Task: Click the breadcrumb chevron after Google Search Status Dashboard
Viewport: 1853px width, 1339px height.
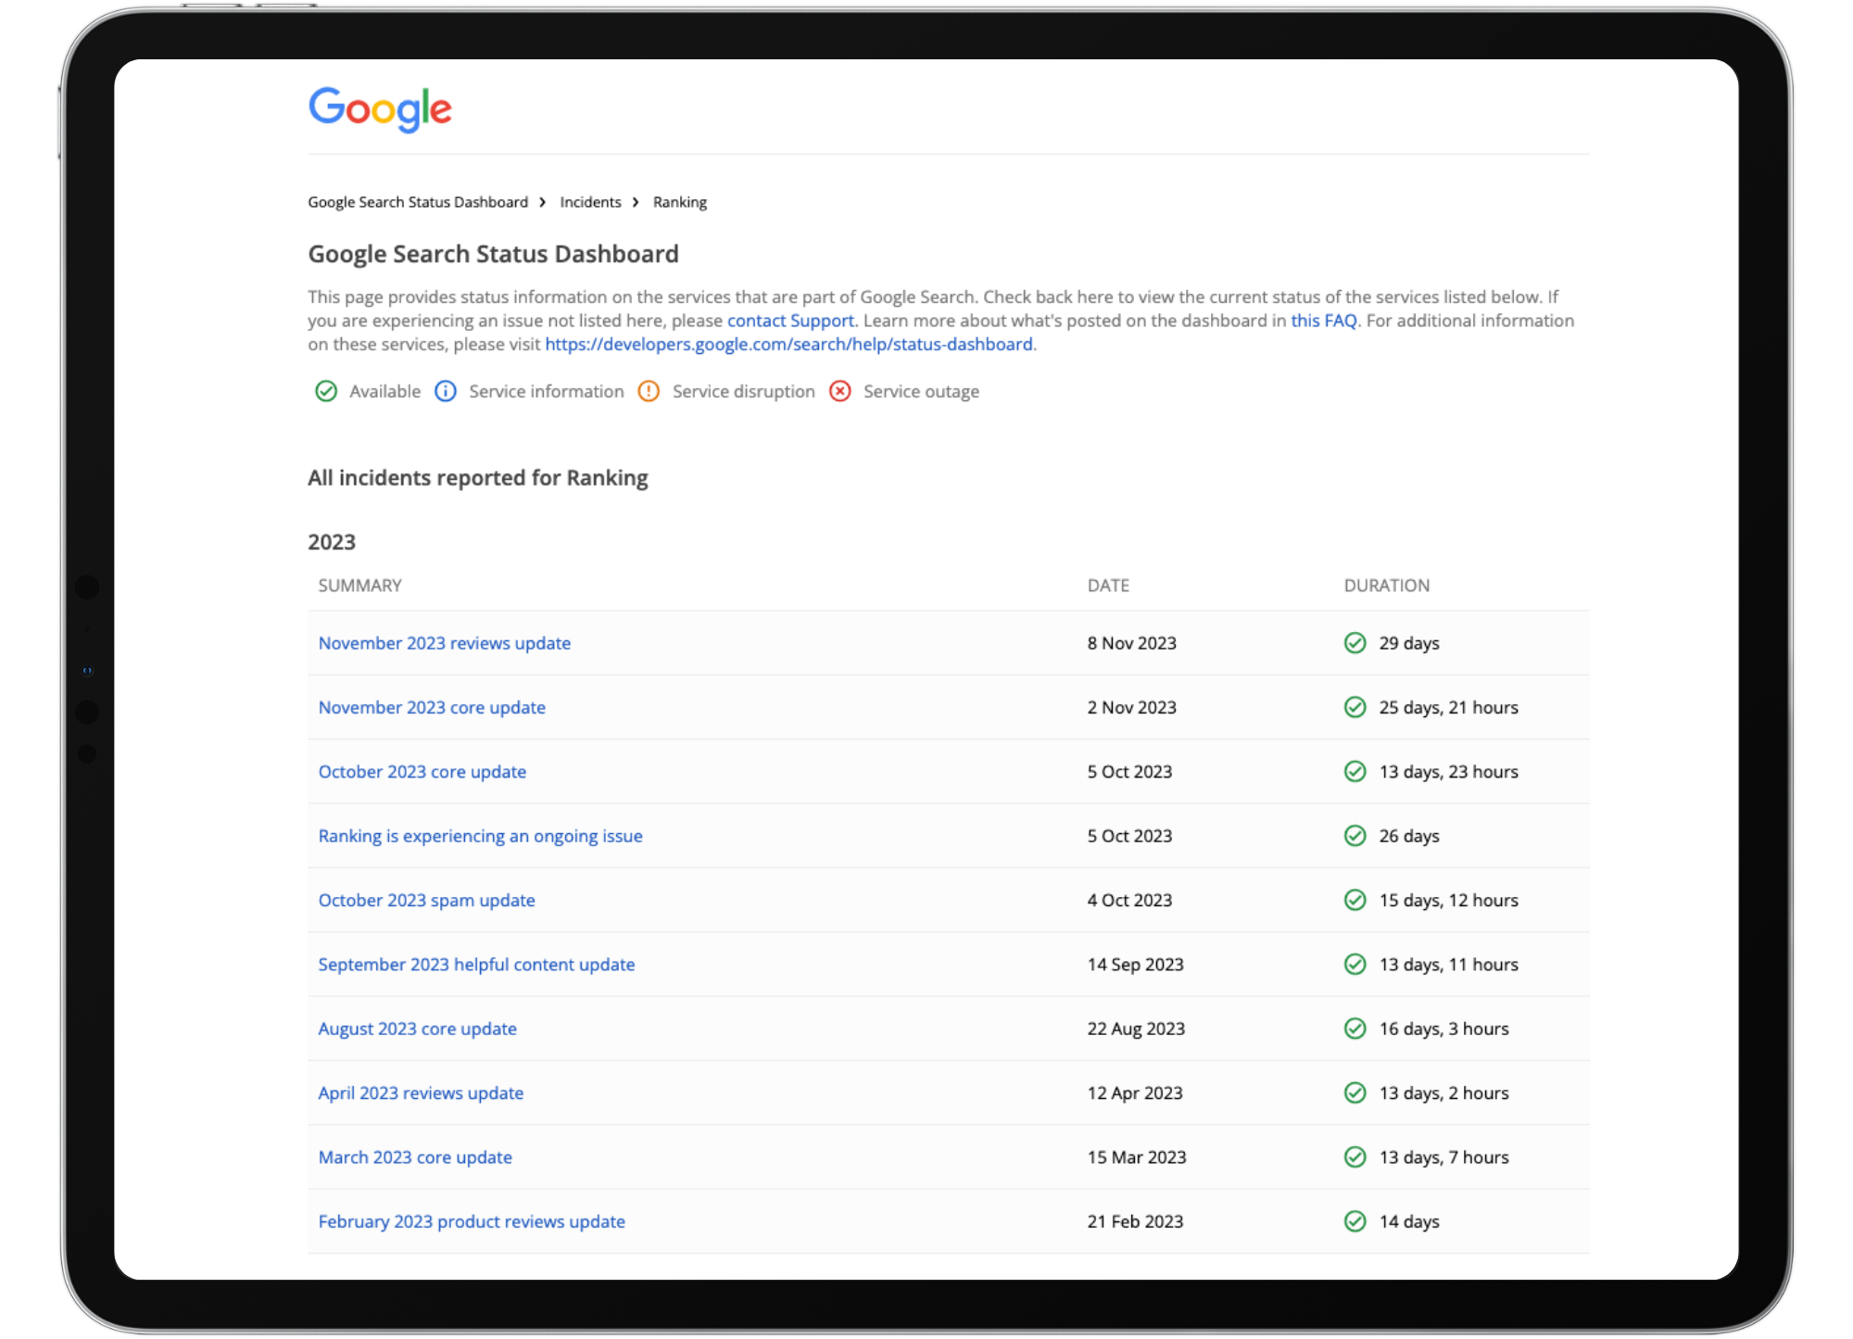Action: coord(543,202)
